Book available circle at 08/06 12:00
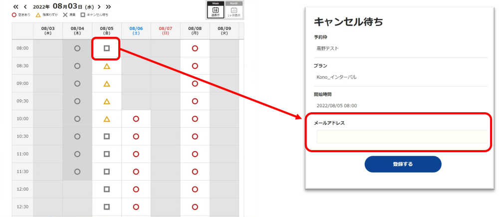 pyautogui.click(x=136, y=189)
